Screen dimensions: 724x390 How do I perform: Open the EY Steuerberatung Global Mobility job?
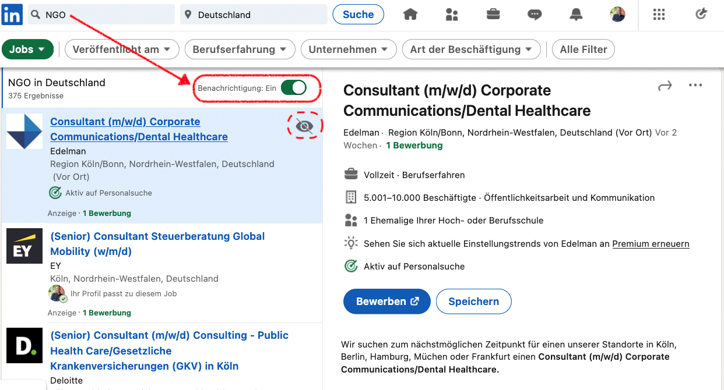point(157,244)
